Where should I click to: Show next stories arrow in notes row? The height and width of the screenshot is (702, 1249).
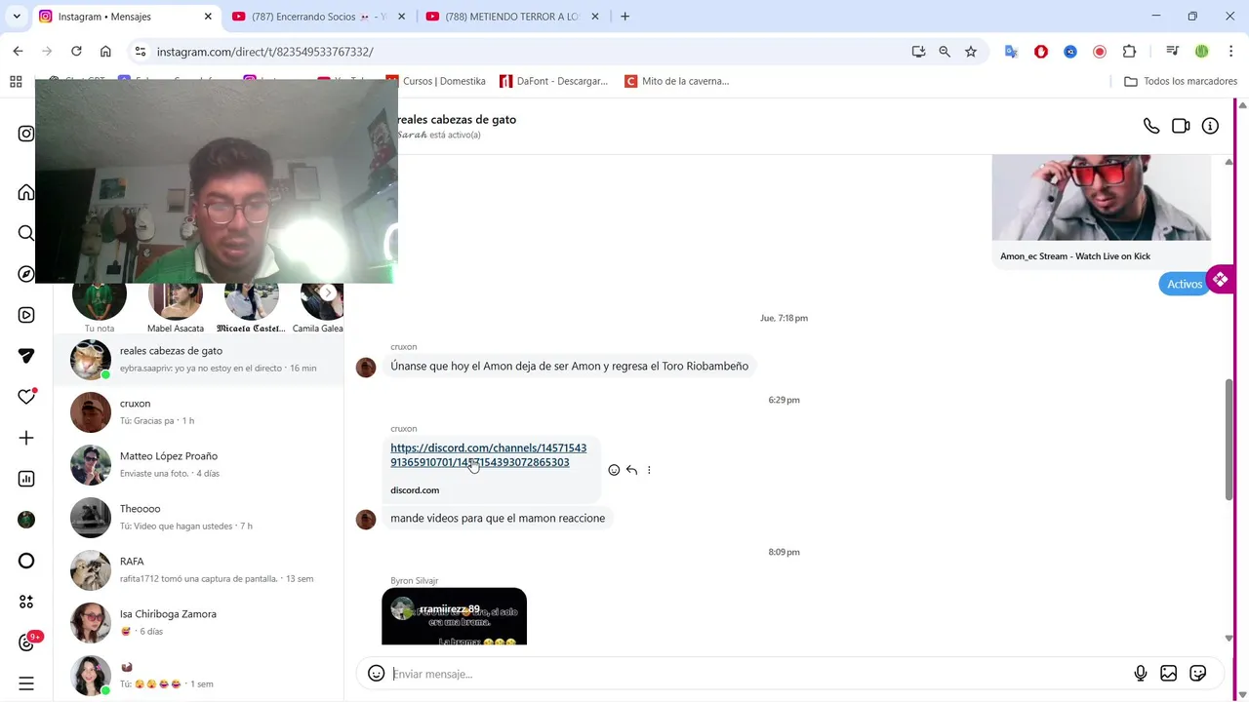(329, 292)
